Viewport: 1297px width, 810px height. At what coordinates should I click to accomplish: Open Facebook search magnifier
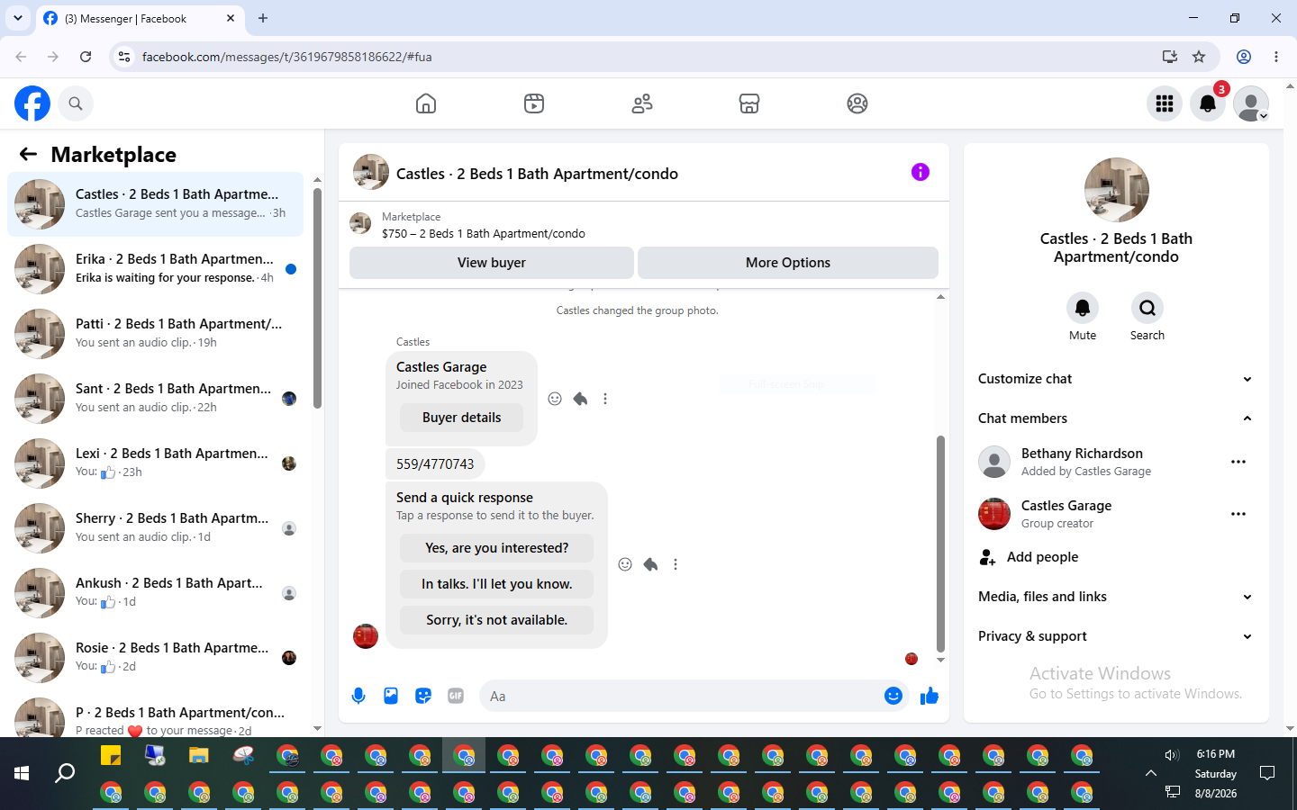point(76,103)
